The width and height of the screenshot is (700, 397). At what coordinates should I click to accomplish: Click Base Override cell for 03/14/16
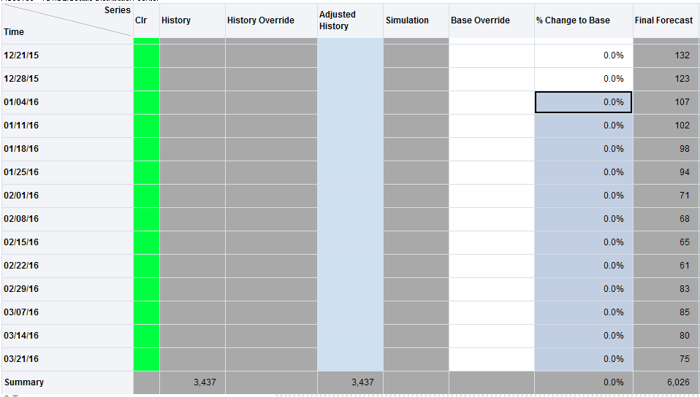pyautogui.click(x=492, y=336)
